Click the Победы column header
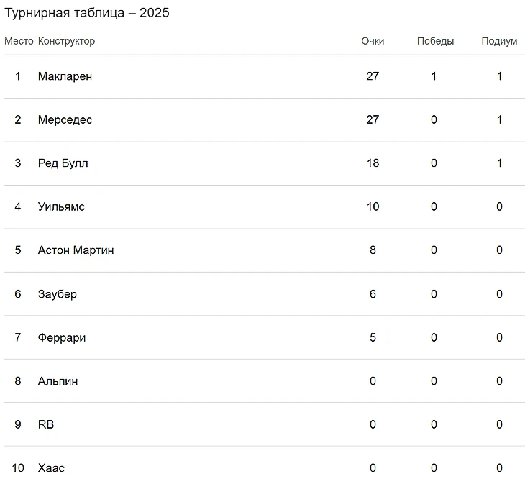525x484 pixels. (x=435, y=41)
